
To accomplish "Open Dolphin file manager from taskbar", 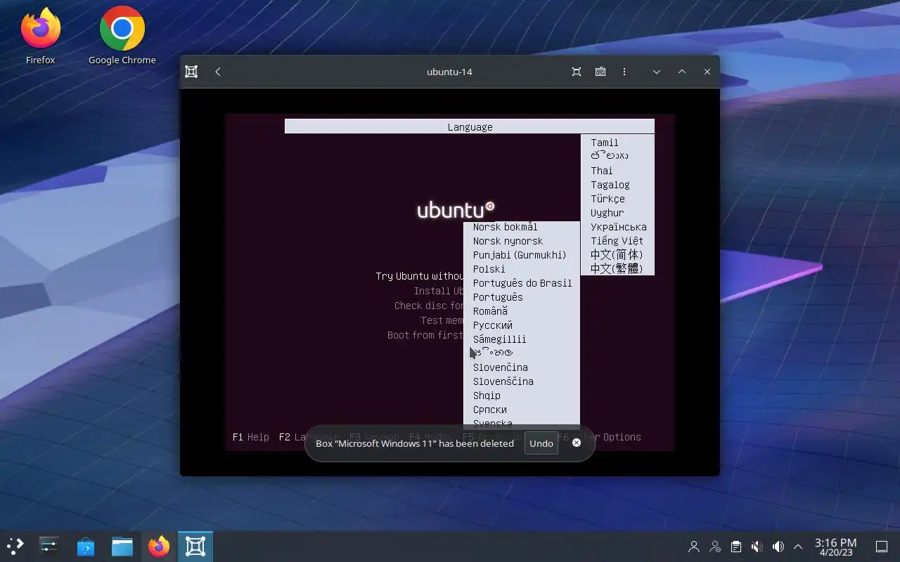I will pyautogui.click(x=122, y=547).
